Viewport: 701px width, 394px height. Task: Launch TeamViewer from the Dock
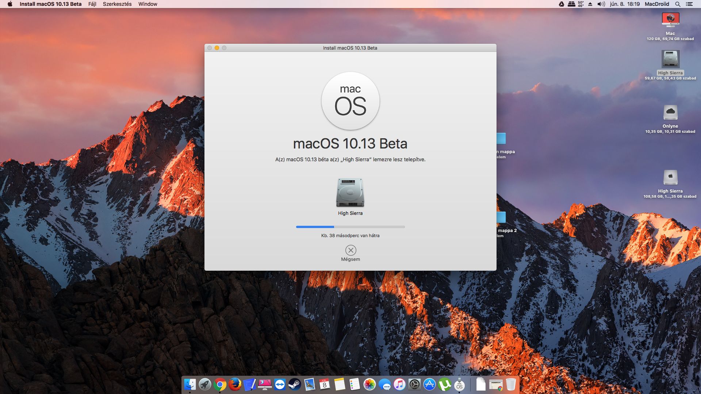coord(280,384)
